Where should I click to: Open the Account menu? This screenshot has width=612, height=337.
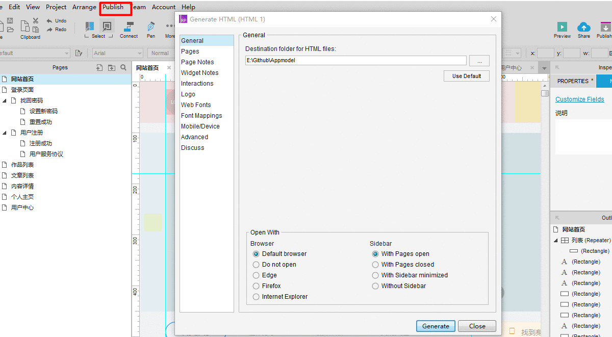[x=164, y=7]
